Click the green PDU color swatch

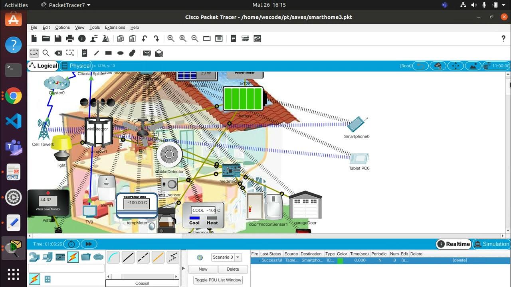pos(340,260)
